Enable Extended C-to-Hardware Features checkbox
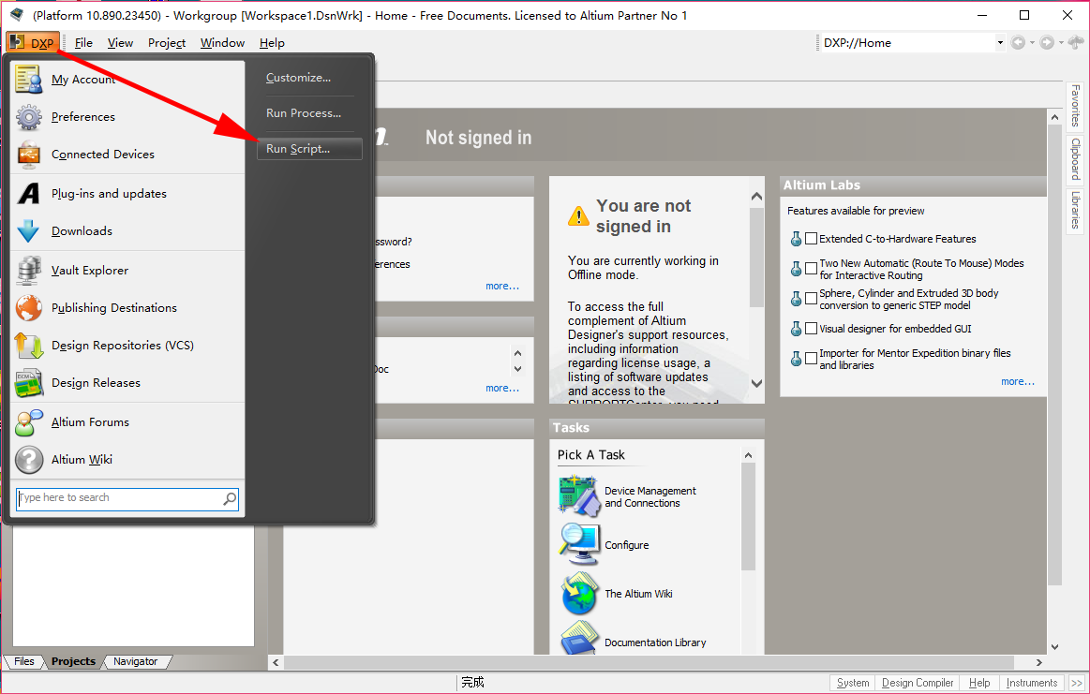Screen dimensions: 1090x694 [x=812, y=239]
